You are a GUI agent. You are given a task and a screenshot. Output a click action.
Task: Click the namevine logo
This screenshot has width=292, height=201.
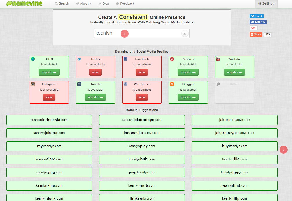[24, 3]
